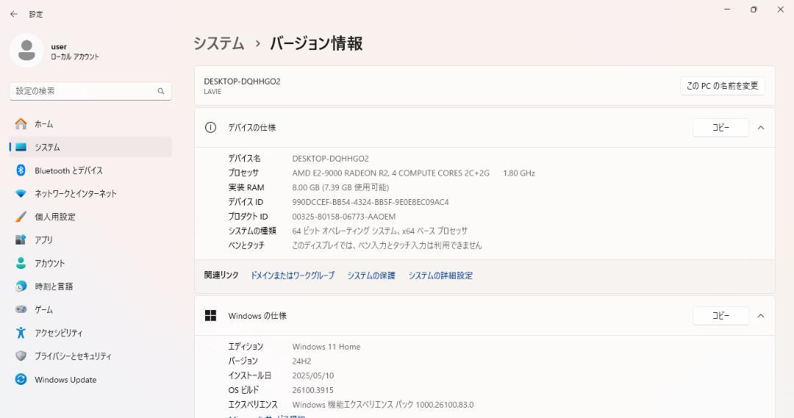Open the アクセシビリティ figure icon
794x418 pixels.
point(21,333)
